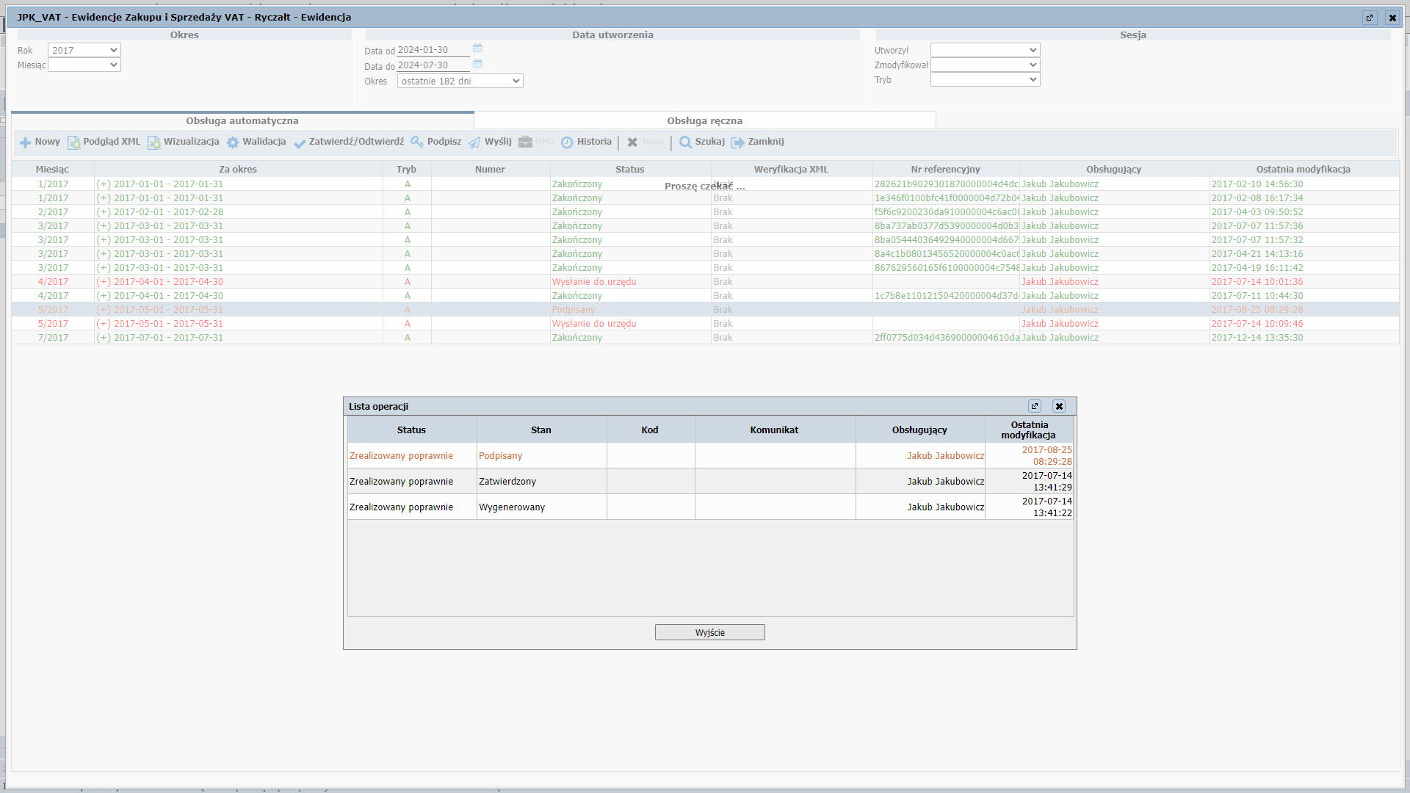Run Walidacja using gear icon
Viewport: 1410px width, 793px height.
233,142
